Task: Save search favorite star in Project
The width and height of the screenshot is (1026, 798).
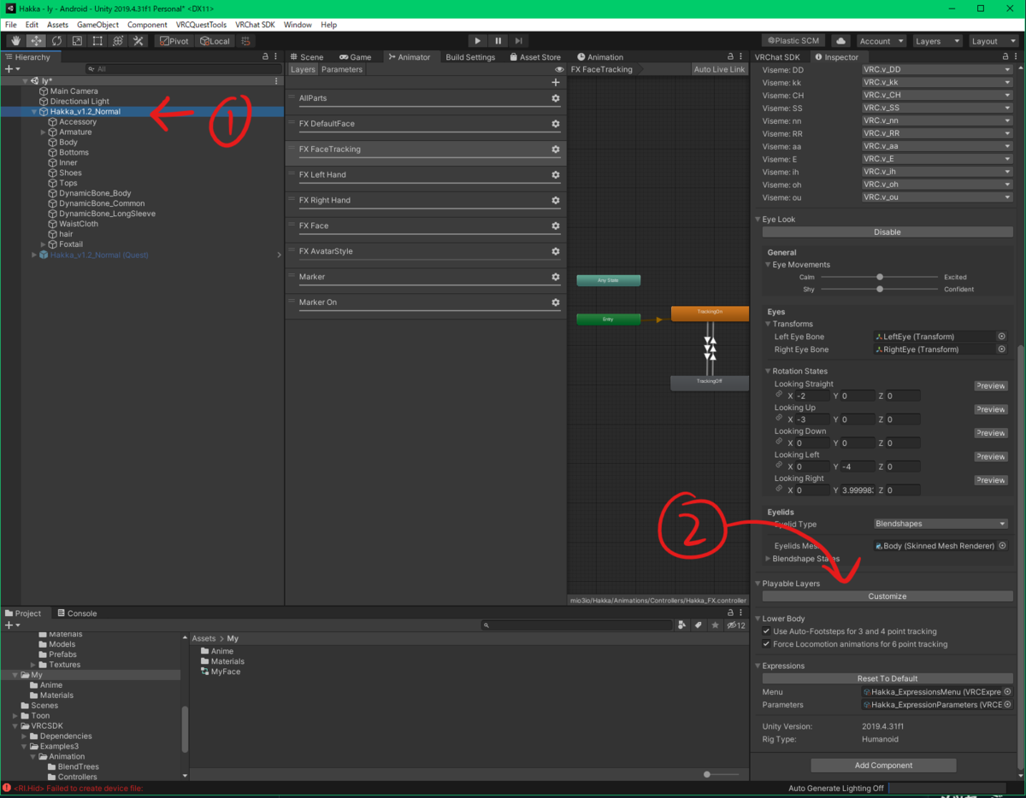Action: (716, 625)
